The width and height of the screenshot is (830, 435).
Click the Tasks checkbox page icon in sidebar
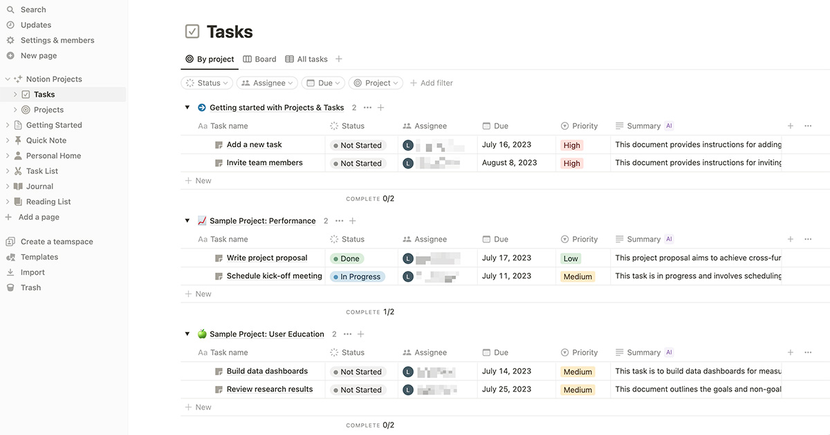click(26, 95)
